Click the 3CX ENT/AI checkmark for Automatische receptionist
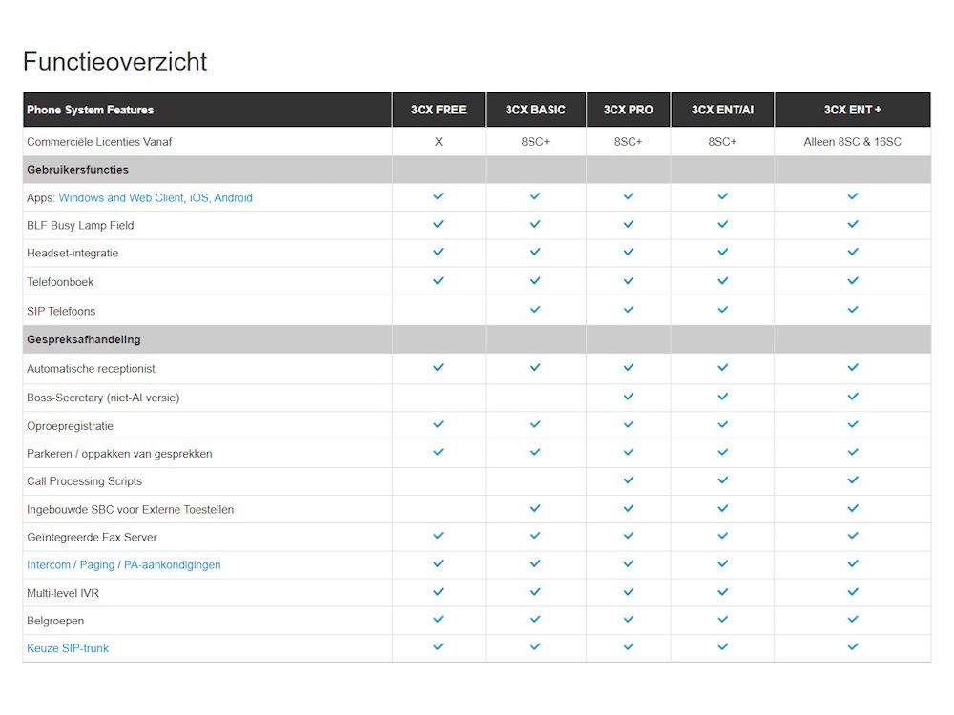Image resolution: width=954 pixels, height=715 pixels. point(723,367)
